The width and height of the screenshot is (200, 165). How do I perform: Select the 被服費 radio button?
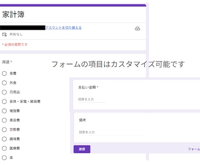[x=4, y=111]
